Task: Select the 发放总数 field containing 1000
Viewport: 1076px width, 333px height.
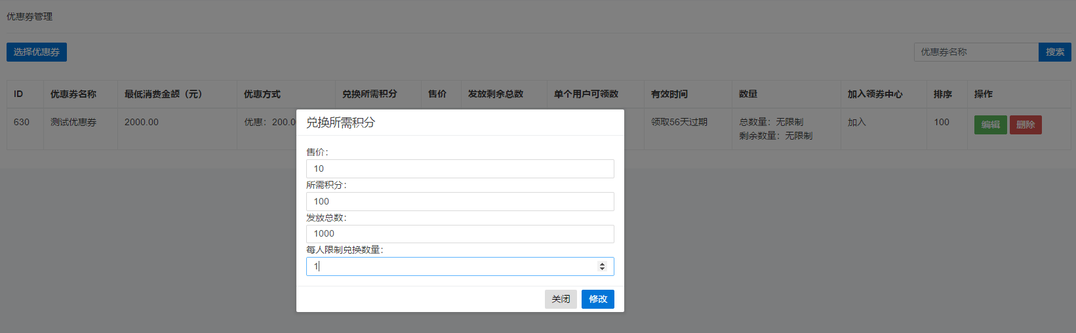Action: click(x=460, y=234)
